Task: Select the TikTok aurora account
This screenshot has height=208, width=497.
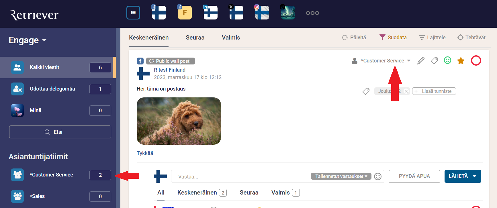Action: click(x=288, y=12)
